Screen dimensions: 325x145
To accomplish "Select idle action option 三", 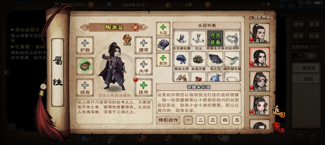I will point(212,120).
